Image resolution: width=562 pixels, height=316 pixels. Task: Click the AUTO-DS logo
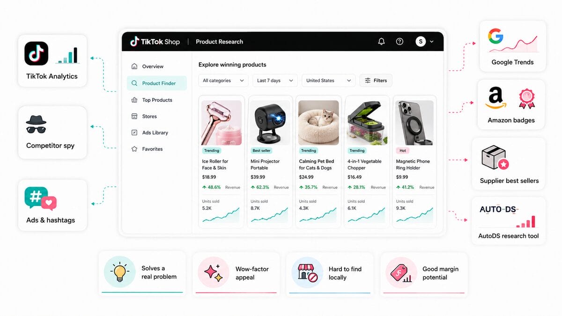click(499, 210)
